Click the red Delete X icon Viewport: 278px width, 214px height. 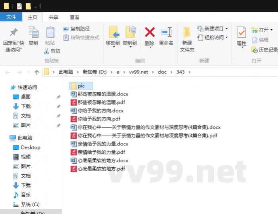(x=150, y=32)
